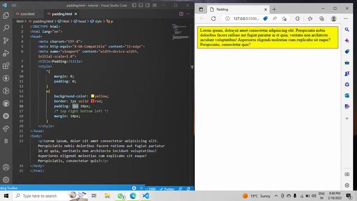This screenshot has height=201, width=357.
Task: Open the yellow color swatch in the code
Action: pos(93,96)
